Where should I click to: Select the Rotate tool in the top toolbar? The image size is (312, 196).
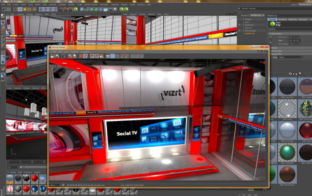click(30, 9)
